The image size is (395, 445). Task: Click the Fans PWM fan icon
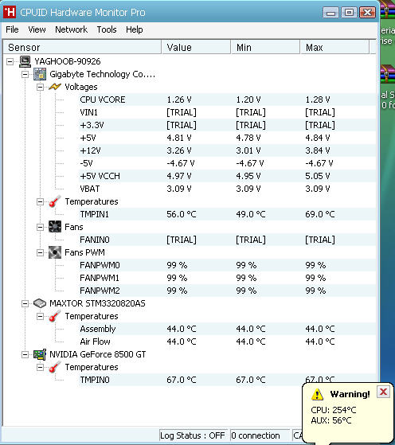click(x=55, y=252)
